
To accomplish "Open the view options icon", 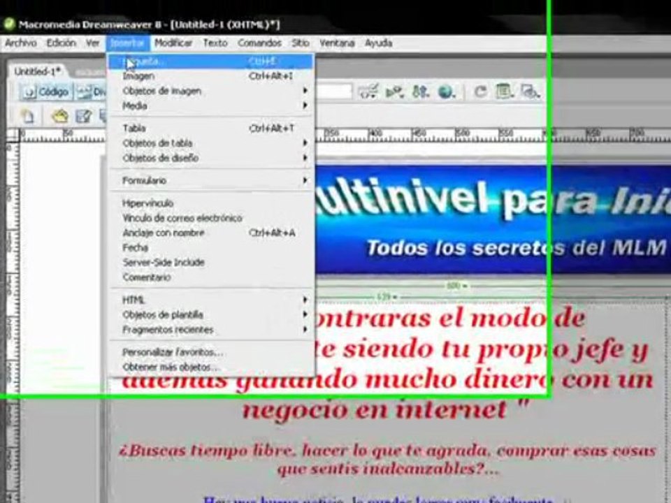I will coord(505,92).
